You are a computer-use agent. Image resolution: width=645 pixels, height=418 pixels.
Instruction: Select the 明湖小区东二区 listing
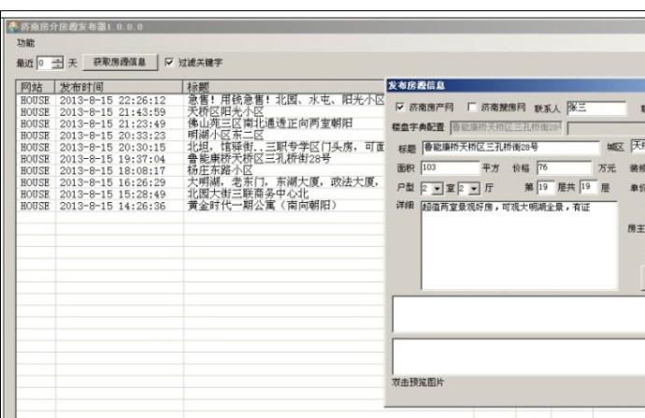tap(201, 136)
